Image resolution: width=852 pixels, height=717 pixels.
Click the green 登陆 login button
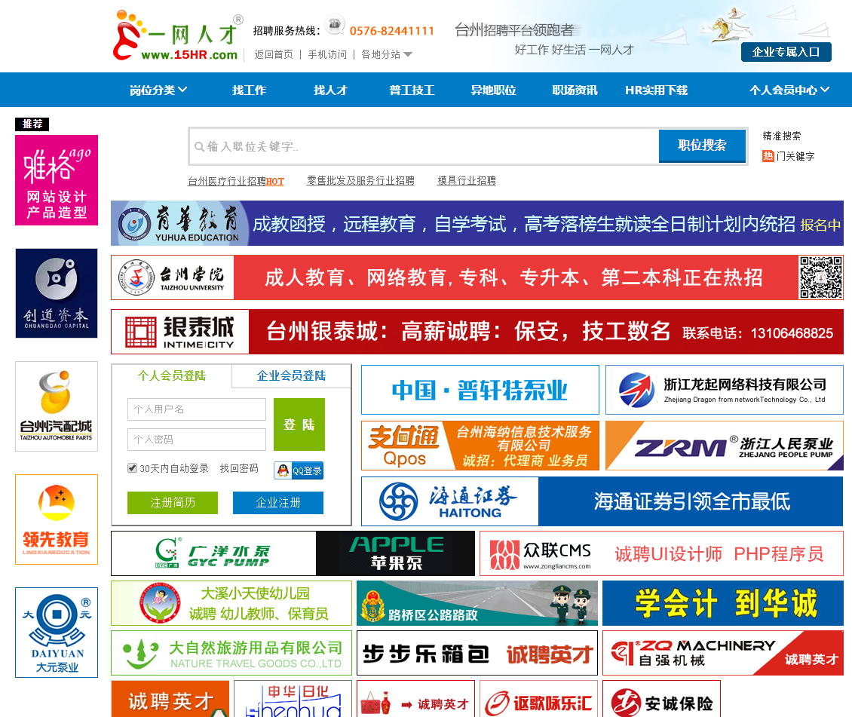[299, 424]
